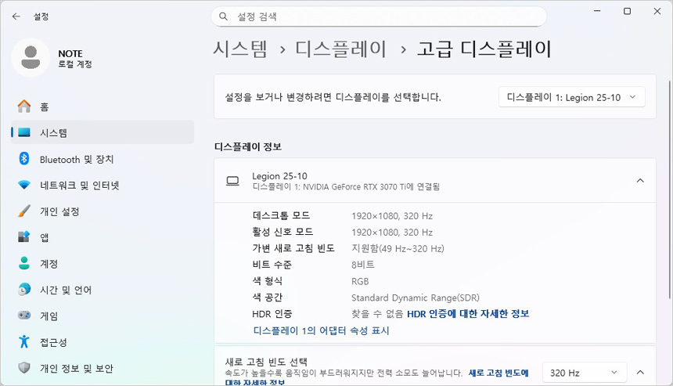673x386 pixels.
Task: Click the back arrow icon
Action: coord(16,16)
